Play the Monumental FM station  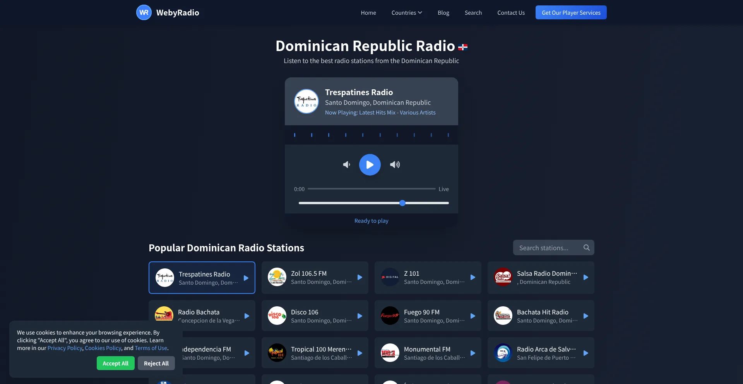[x=473, y=353]
